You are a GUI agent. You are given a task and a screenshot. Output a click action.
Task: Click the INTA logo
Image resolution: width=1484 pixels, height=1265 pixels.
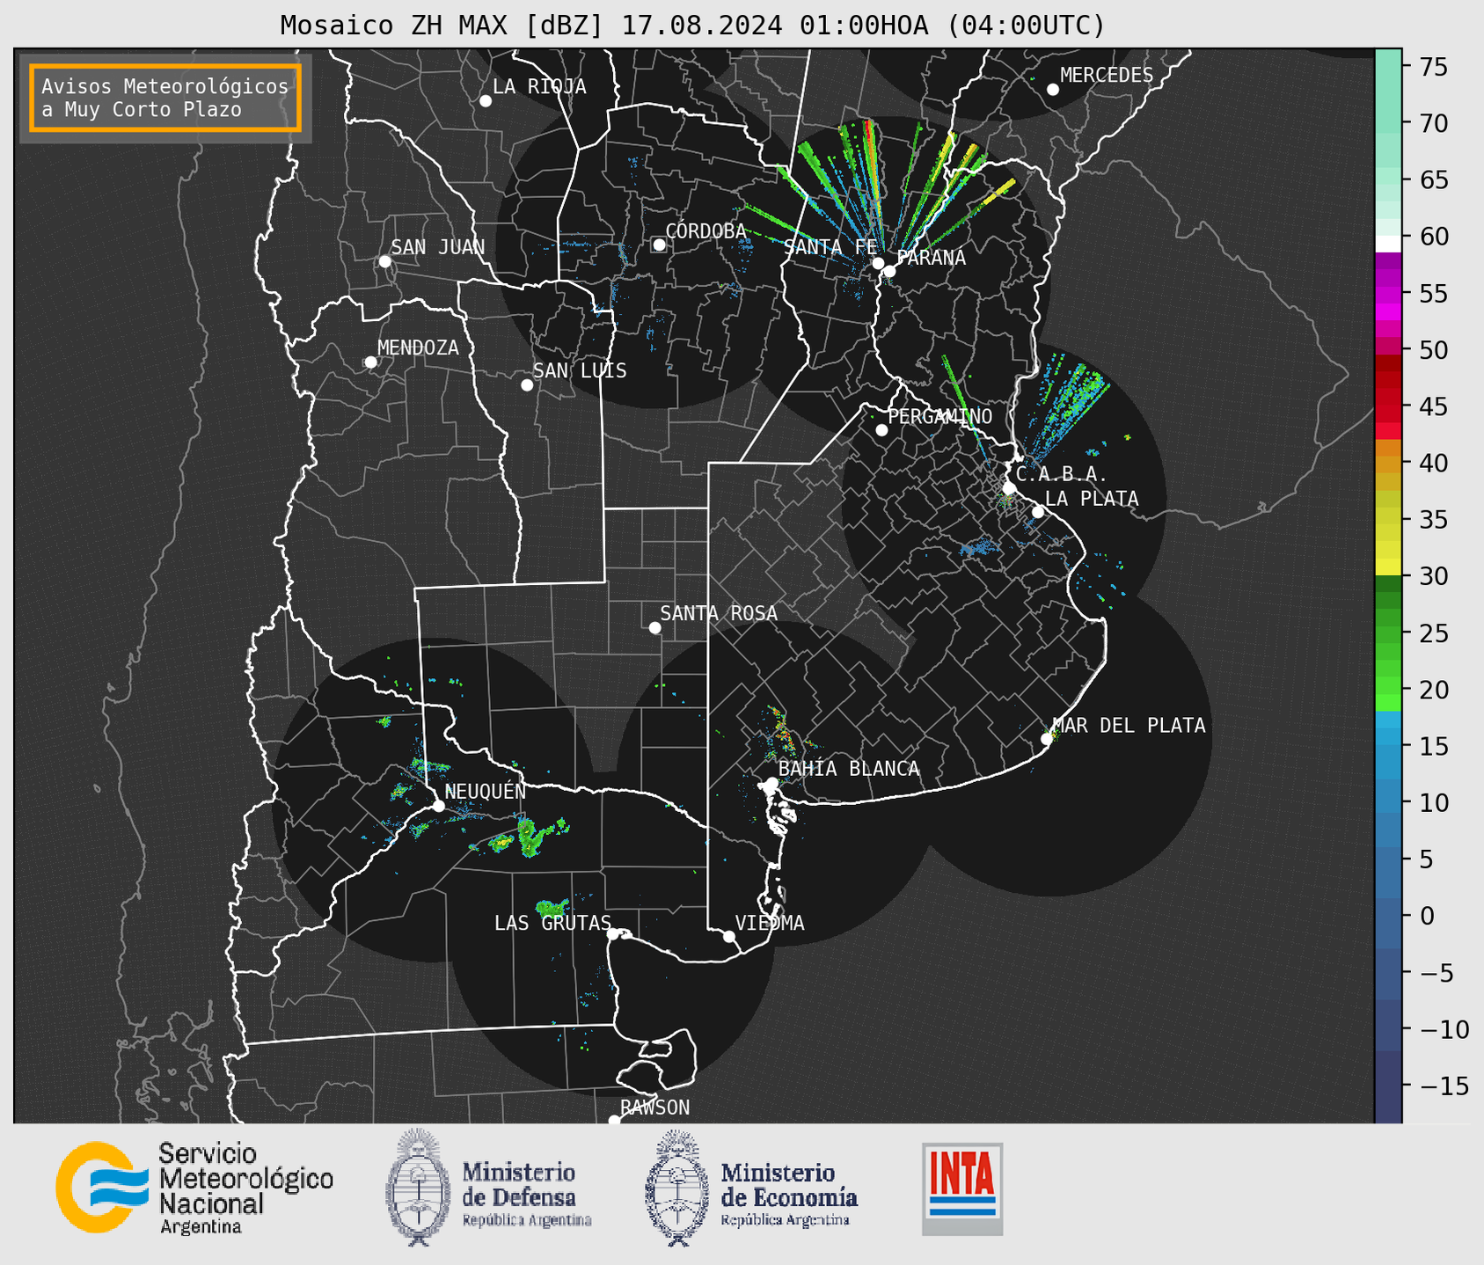(x=962, y=1188)
